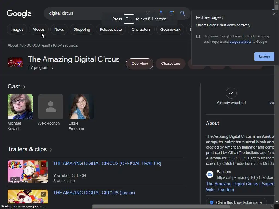Close the Restore pages popup
This screenshot has width=279, height=209.
pos(274,14)
